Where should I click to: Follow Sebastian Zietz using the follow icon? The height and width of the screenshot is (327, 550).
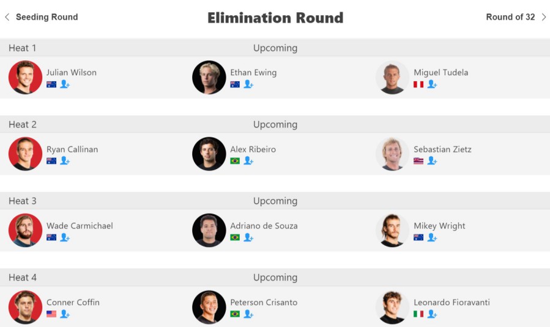[x=432, y=161]
